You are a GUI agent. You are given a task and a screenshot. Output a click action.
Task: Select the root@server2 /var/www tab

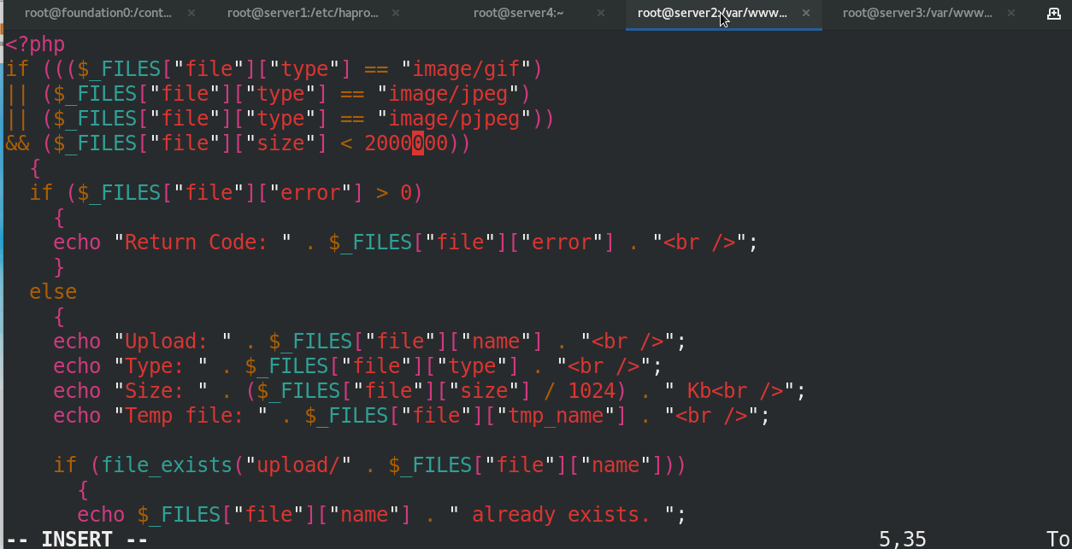pos(712,14)
